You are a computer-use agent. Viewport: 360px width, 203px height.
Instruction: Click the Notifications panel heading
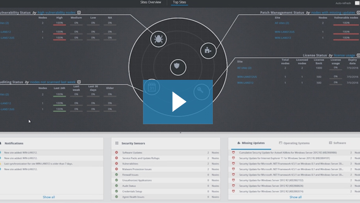click(x=14, y=144)
